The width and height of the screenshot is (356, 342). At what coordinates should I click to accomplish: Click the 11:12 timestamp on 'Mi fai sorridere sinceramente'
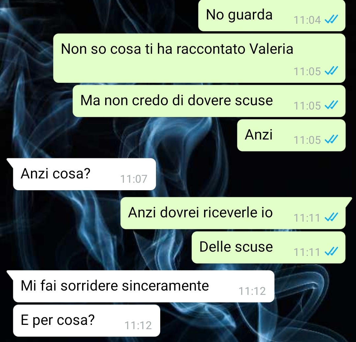(x=252, y=291)
